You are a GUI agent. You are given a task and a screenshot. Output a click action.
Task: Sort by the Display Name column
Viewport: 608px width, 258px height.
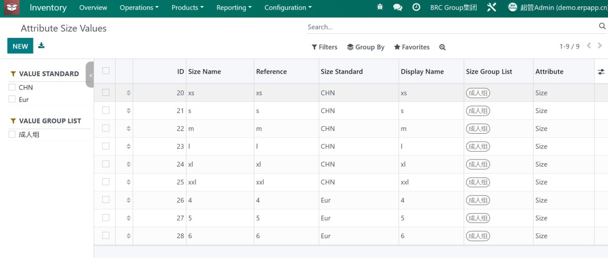click(x=431, y=72)
